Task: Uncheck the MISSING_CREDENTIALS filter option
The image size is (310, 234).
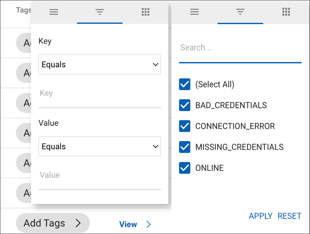Action: (x=185, y=147)
